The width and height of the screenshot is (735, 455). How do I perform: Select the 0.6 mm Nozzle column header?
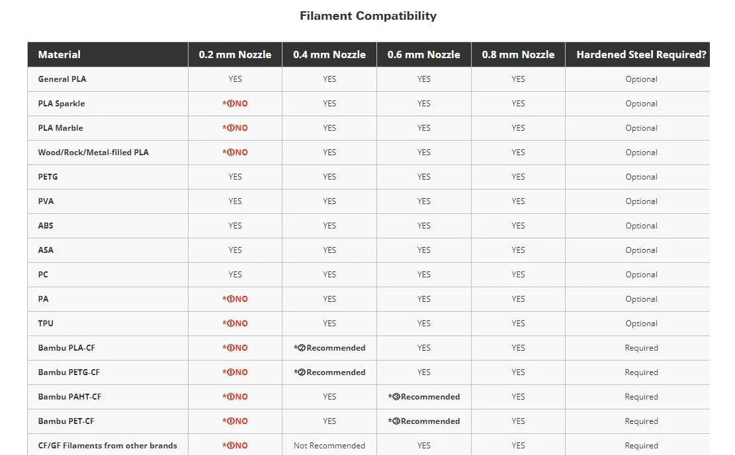(x=424, y=55)
